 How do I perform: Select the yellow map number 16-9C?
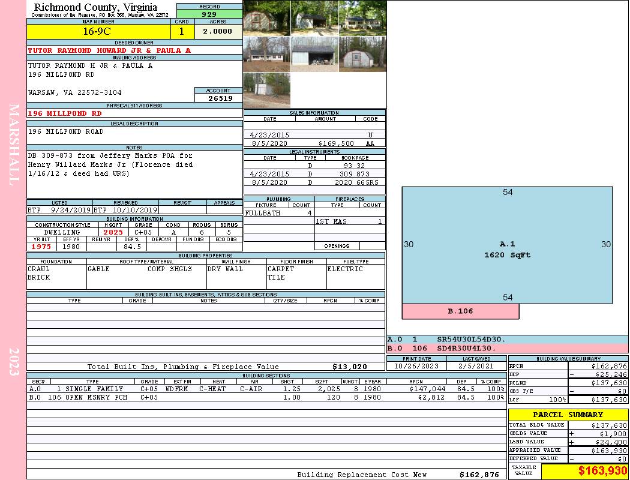coord(98,31)
